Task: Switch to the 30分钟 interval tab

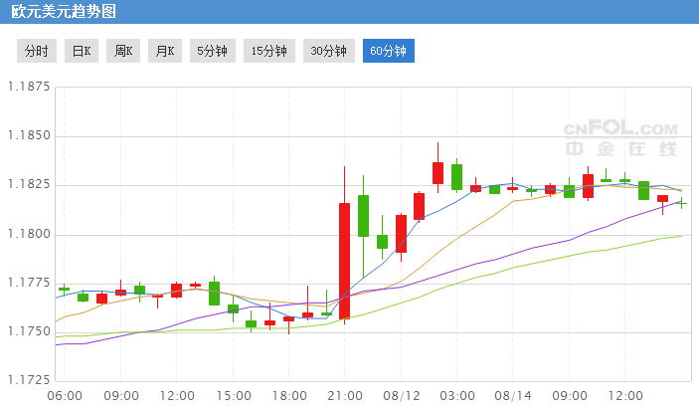Action: click(329, 51)
